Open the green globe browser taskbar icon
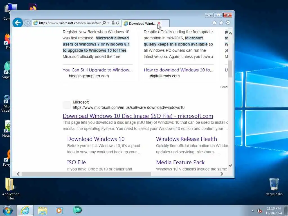288x216 pixels. (x=77, y=210)
